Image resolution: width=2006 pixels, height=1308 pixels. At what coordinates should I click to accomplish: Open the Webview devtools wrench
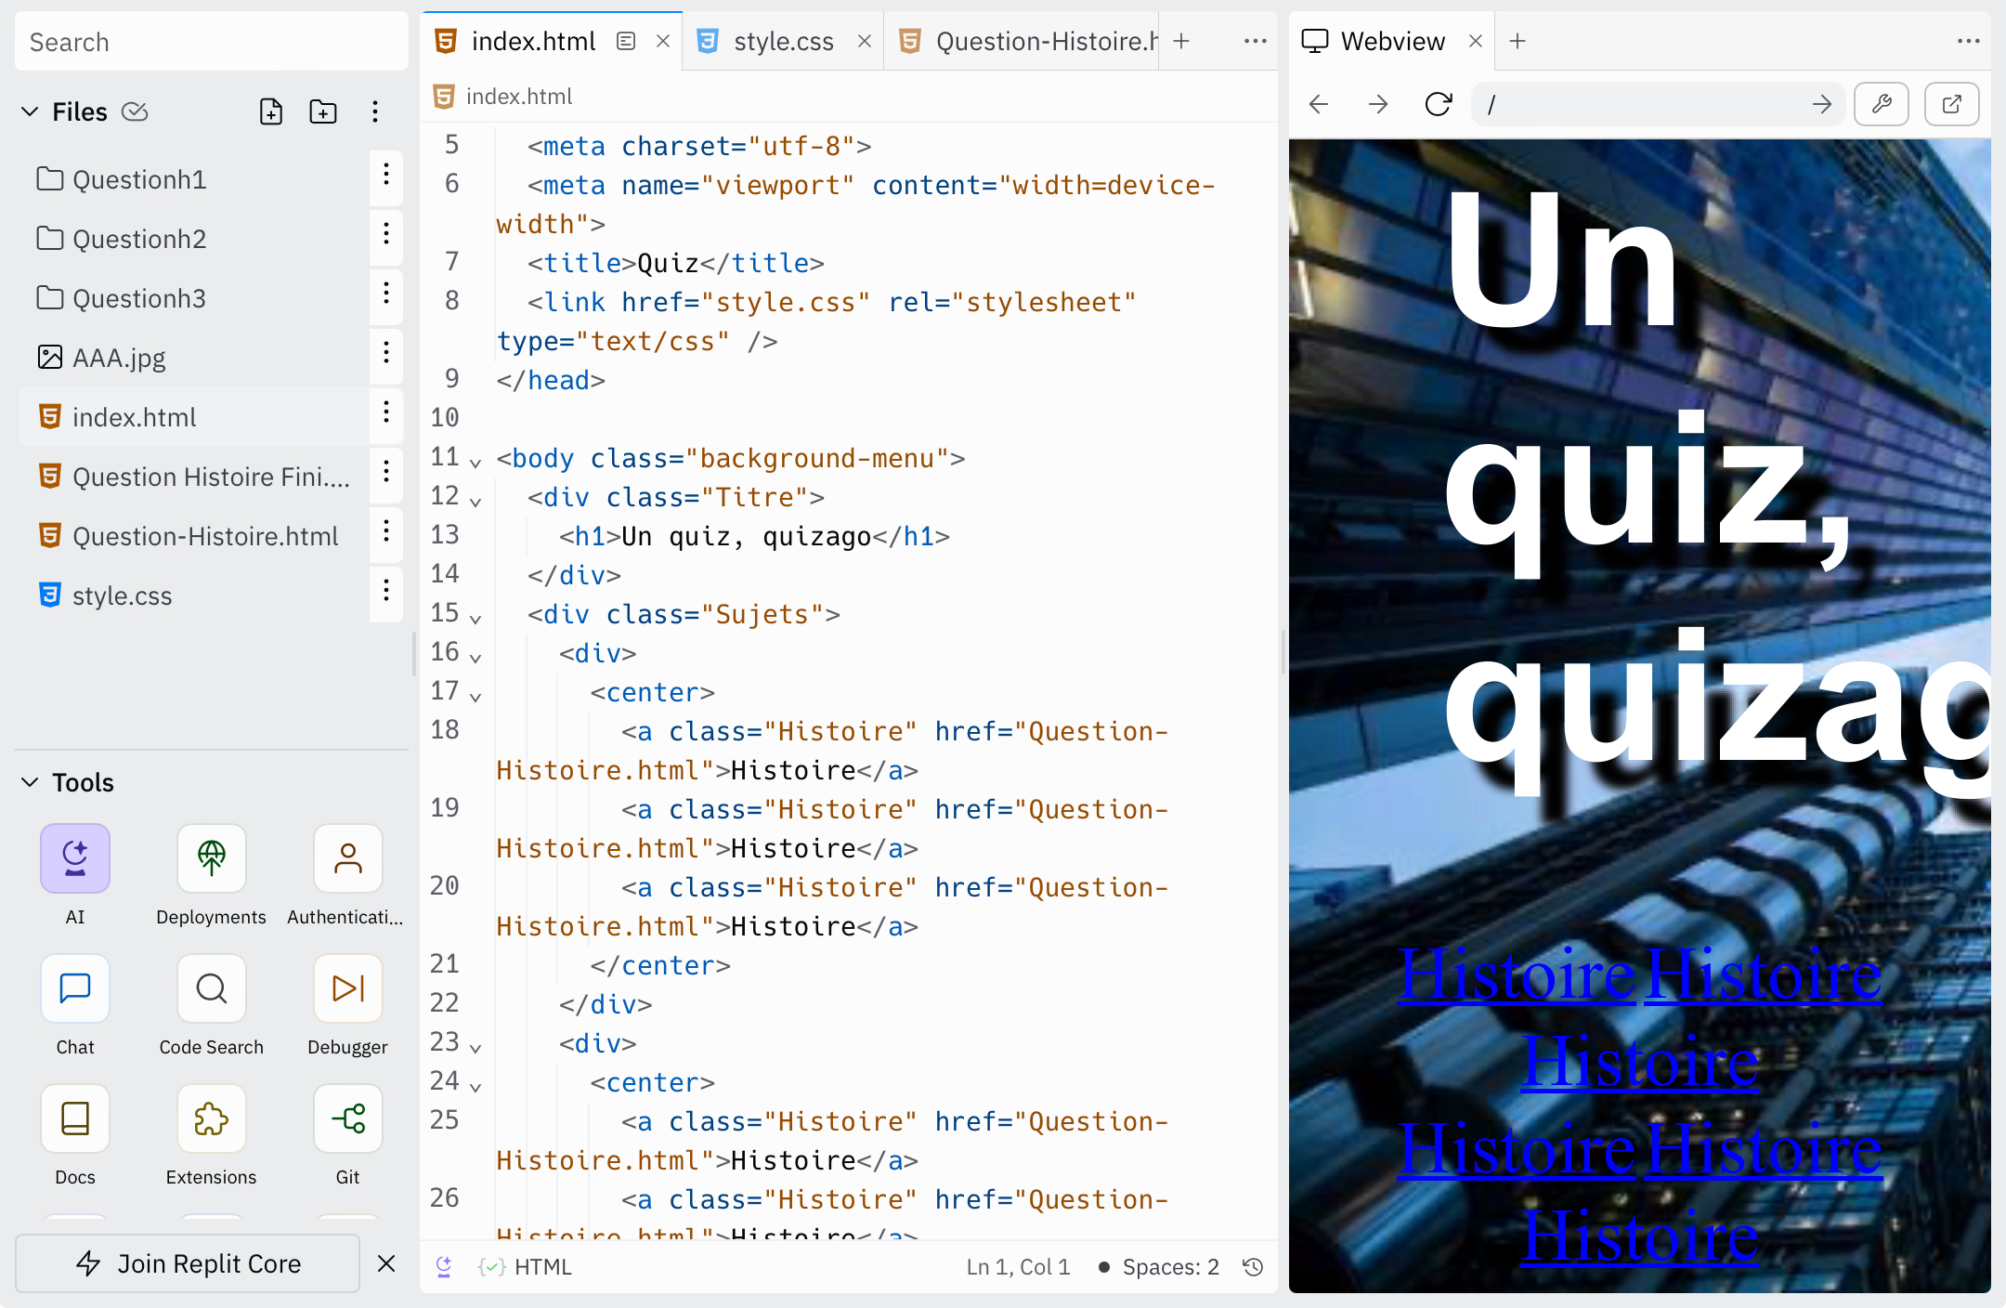pyautogui.click(x=1882, y=104)
